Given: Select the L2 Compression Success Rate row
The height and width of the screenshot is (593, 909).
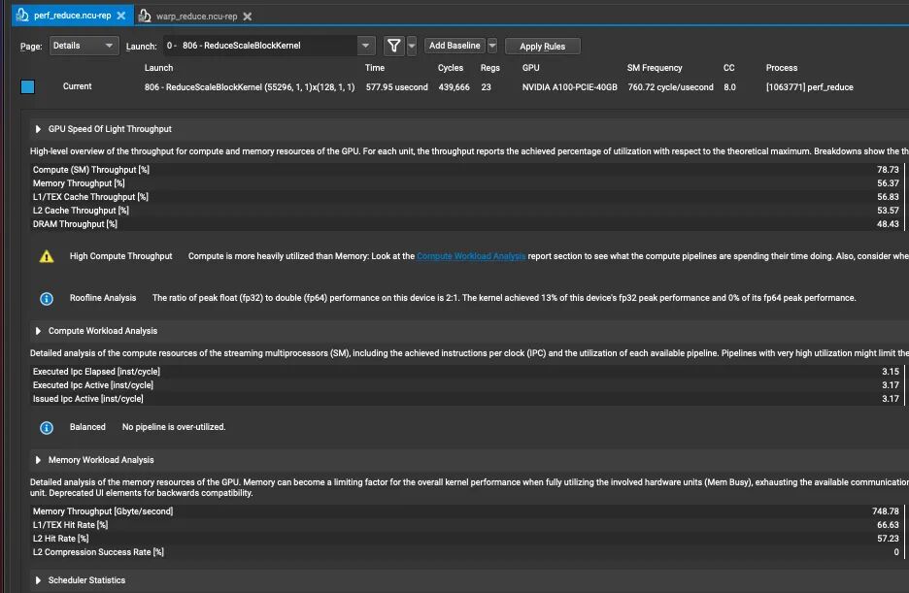Looking at the screenshot, I should pos(467,552).
